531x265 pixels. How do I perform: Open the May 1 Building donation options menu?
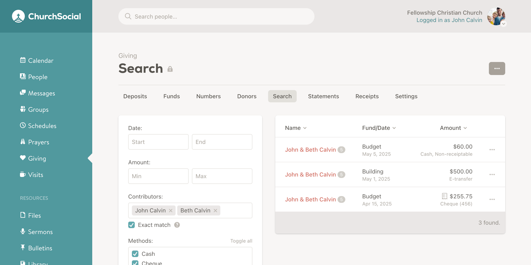click(492, 174)
